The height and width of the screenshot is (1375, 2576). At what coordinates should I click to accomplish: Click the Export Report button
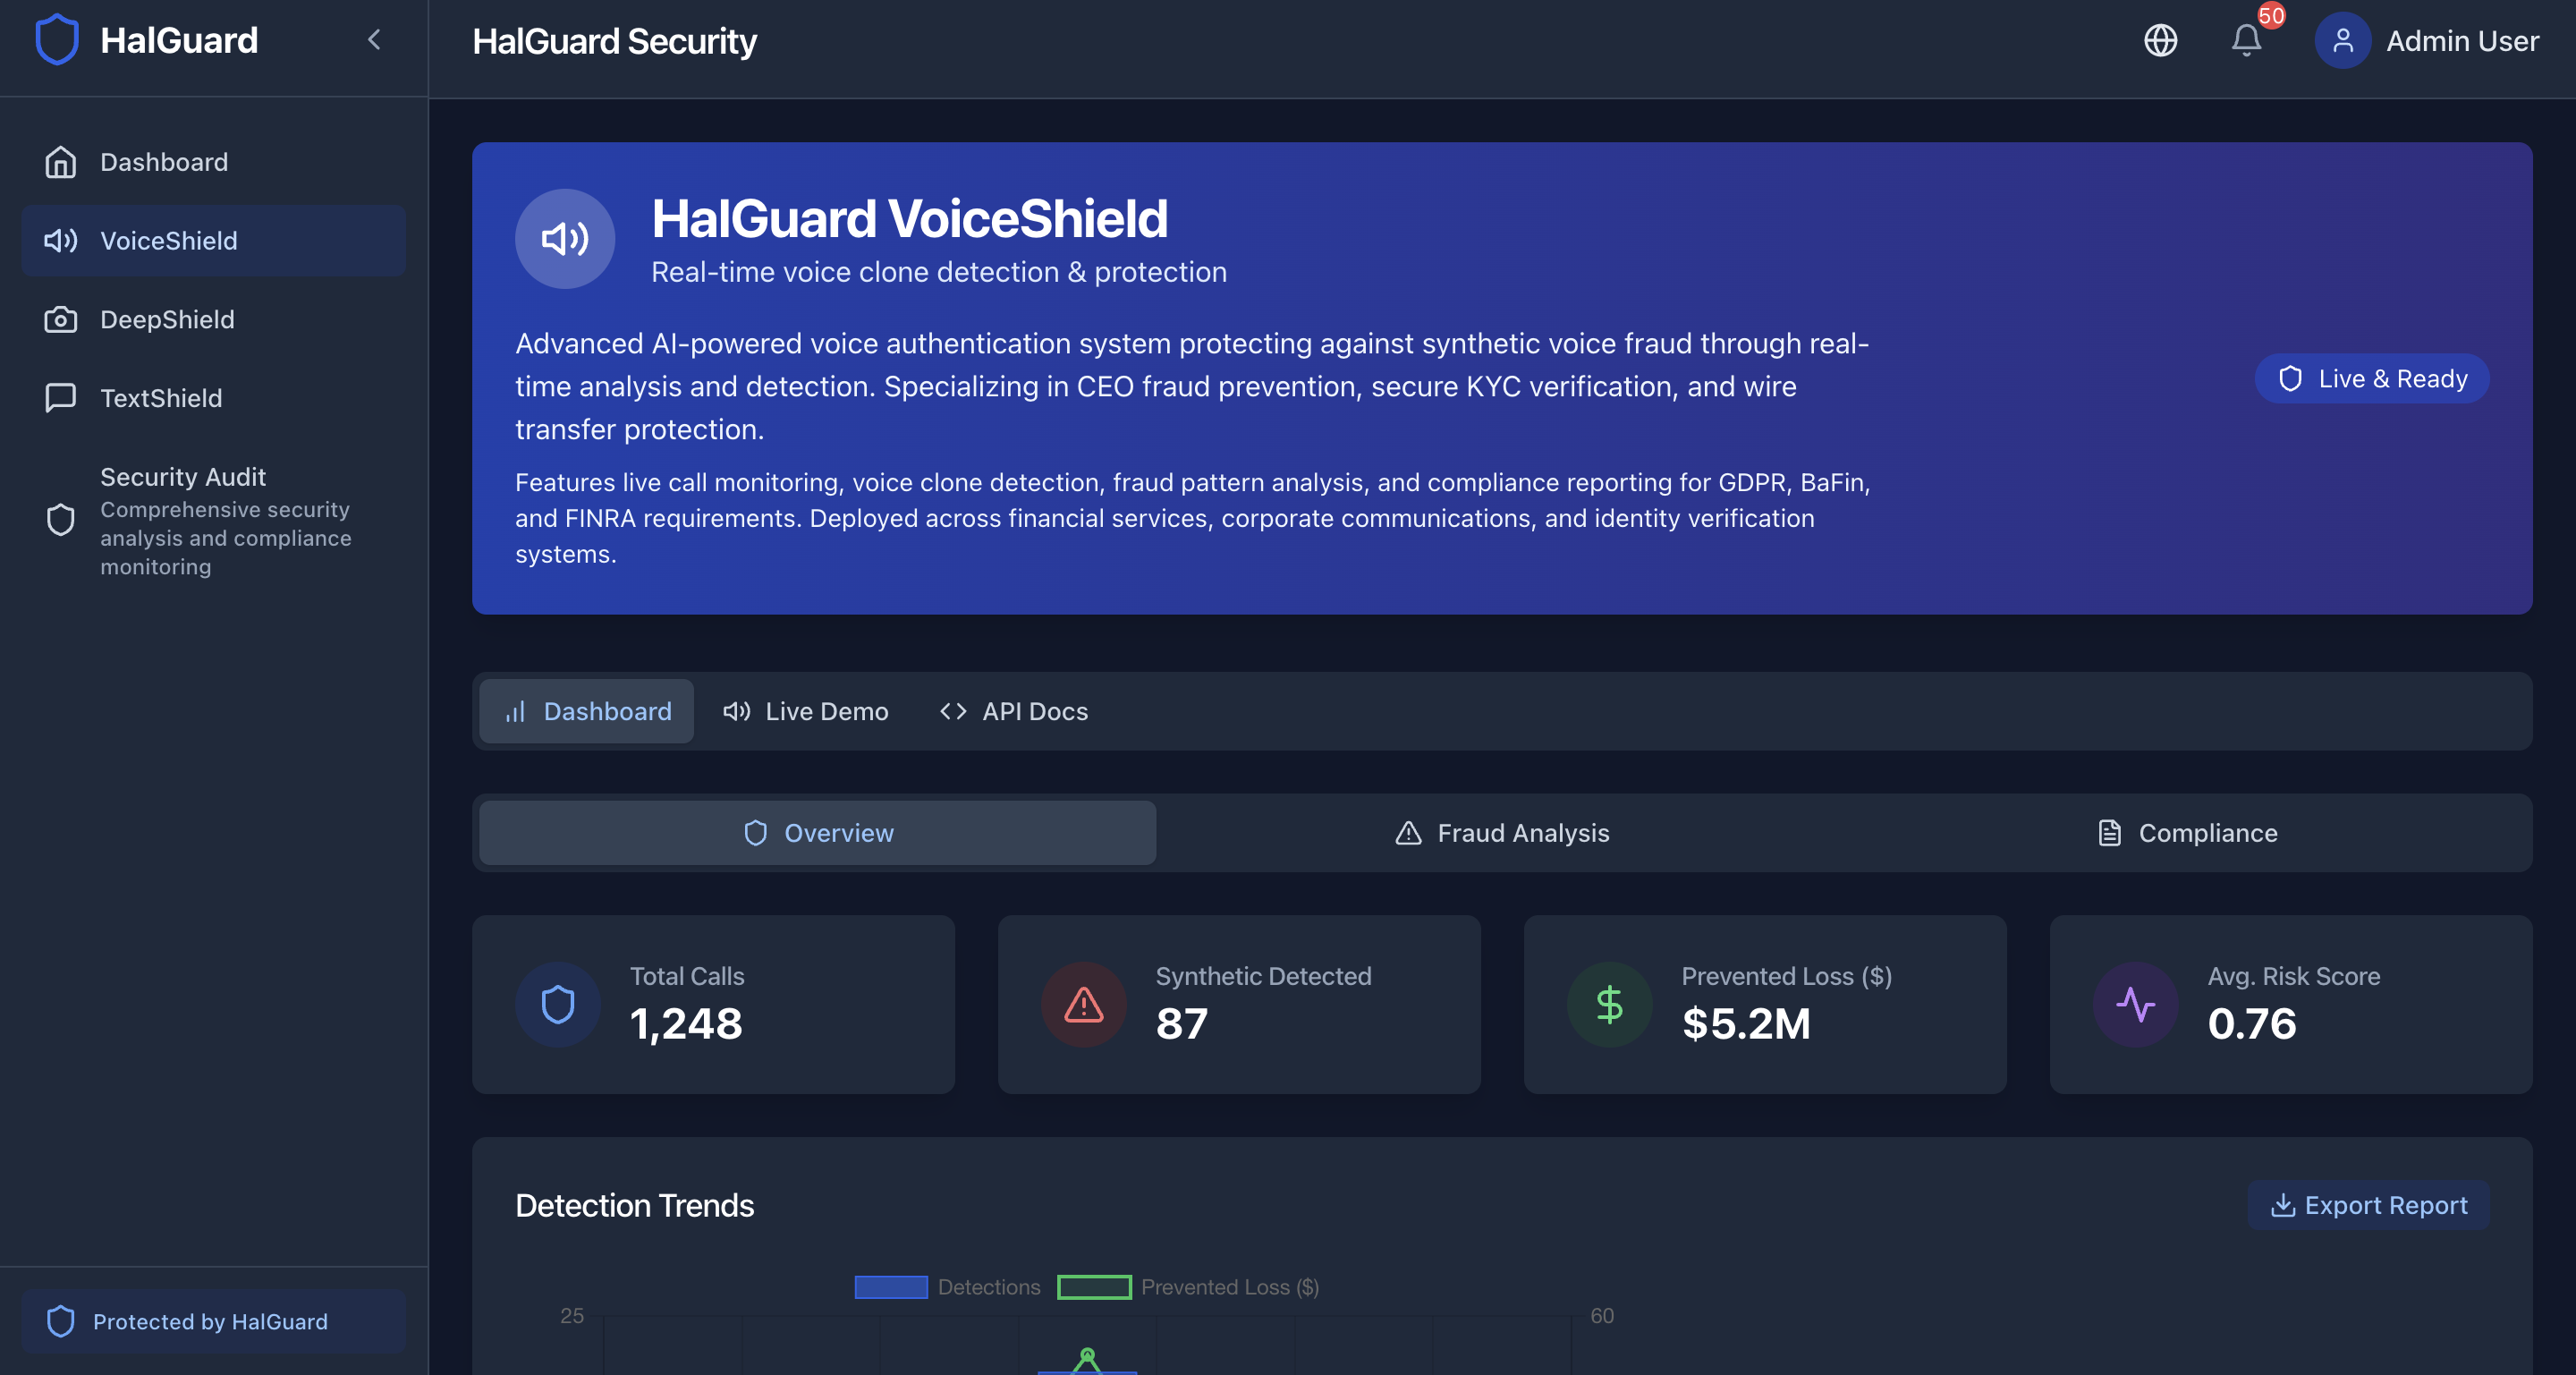point(2367,1205)
